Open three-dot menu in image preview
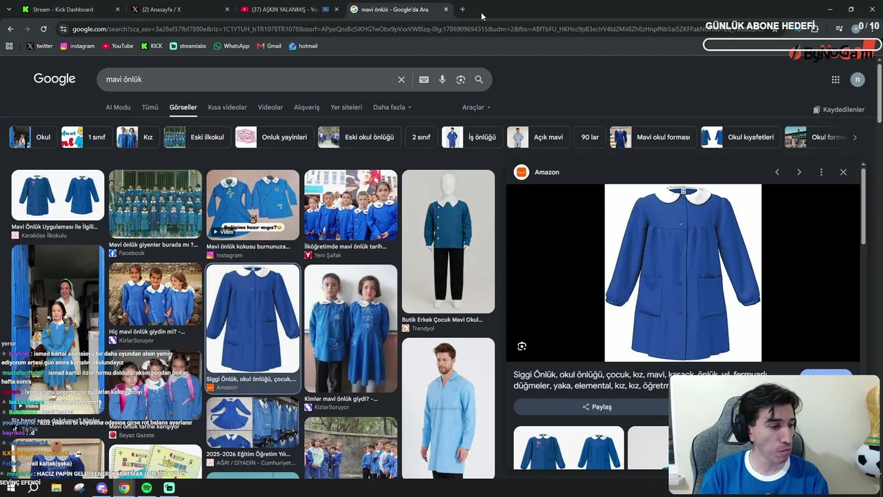 821,172
